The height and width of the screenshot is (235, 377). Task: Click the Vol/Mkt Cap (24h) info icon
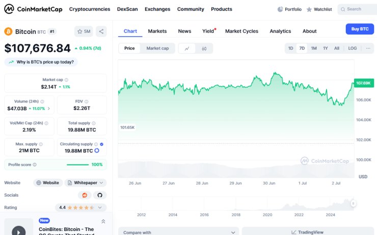point(46,123)
